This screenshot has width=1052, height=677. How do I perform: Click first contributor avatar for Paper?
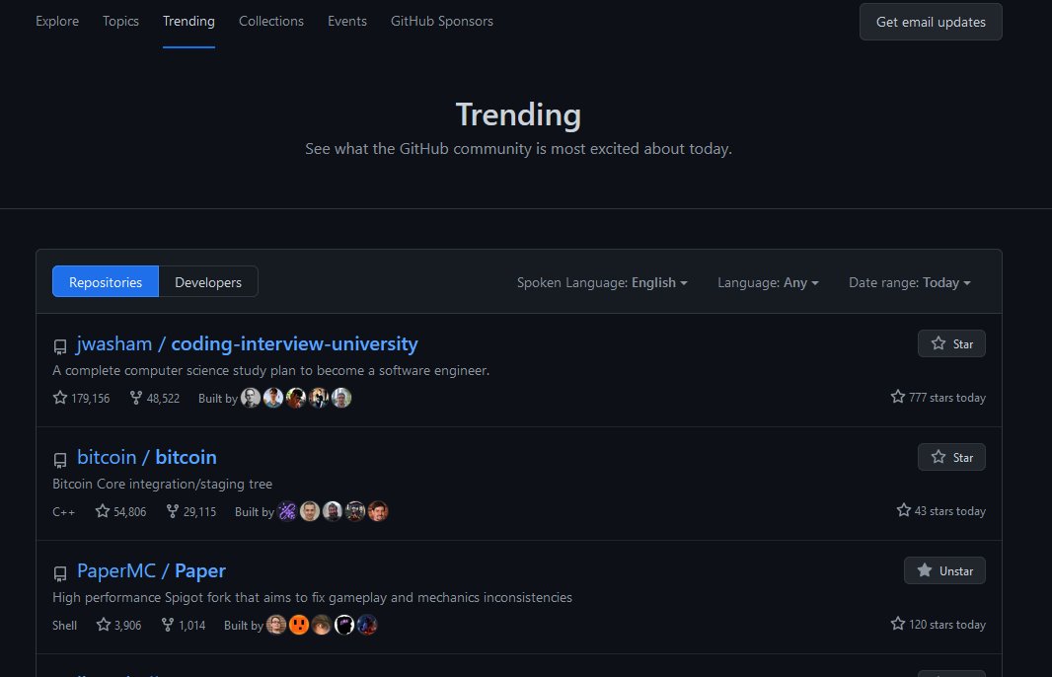pyautogui.click(x=275, y=625)
